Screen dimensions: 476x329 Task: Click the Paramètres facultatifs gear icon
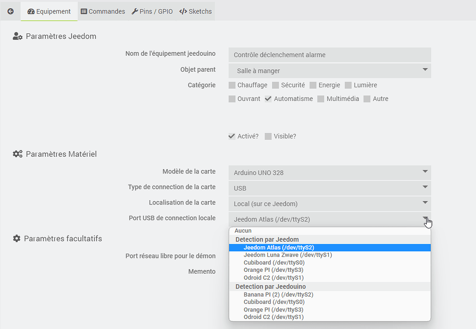[17, 238]
